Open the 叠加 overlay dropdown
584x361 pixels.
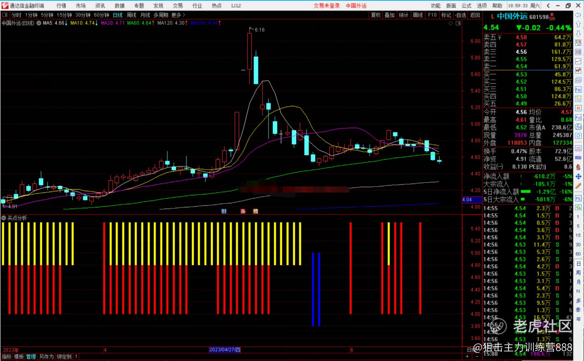(389, 15)
